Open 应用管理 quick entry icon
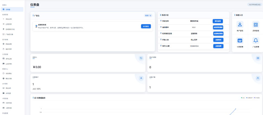 tap(255, 25)
